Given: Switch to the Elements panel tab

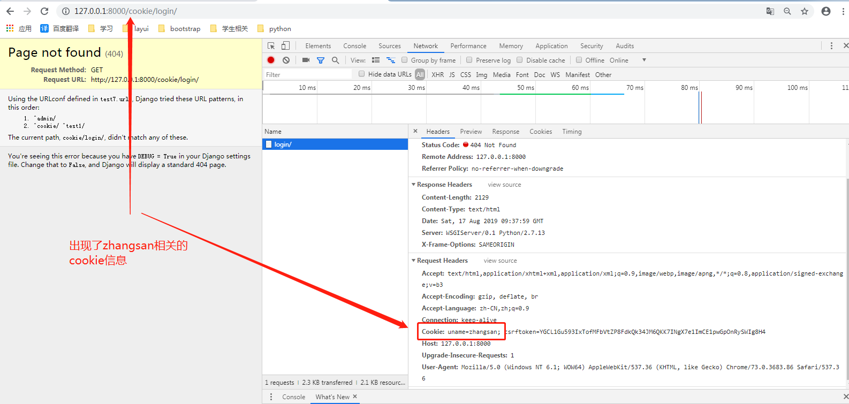Looking at the screenshot, I should [318, 46].
